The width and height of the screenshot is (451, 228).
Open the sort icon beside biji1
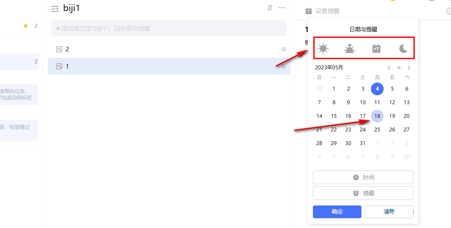[x=270, y=8]
